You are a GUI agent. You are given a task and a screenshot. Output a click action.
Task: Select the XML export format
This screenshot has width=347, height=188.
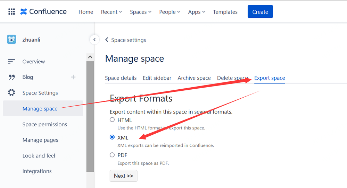pyautogui.click(x=112, y=137)
